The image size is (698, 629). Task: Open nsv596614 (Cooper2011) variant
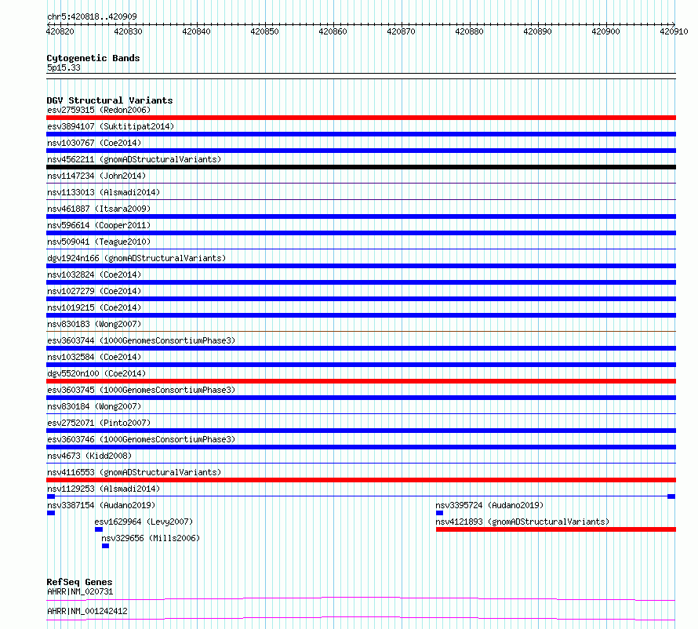click(99, 225)
